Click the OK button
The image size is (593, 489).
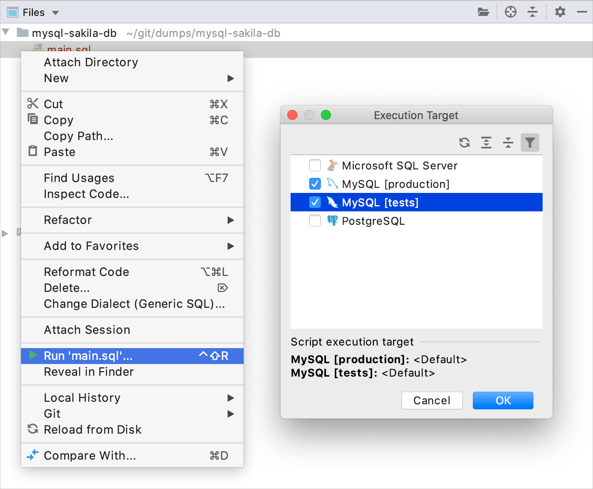click(503, 401)
